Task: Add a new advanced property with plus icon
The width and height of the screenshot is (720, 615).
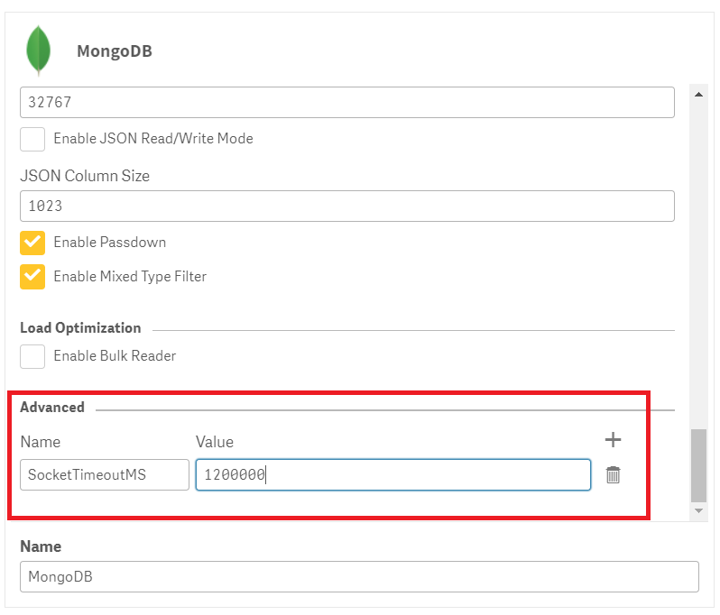Action: 613,439
